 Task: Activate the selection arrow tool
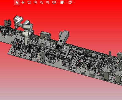pos(17,2)
